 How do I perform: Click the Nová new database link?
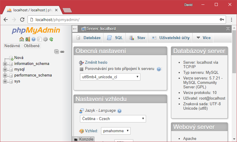tap(19, 58)
